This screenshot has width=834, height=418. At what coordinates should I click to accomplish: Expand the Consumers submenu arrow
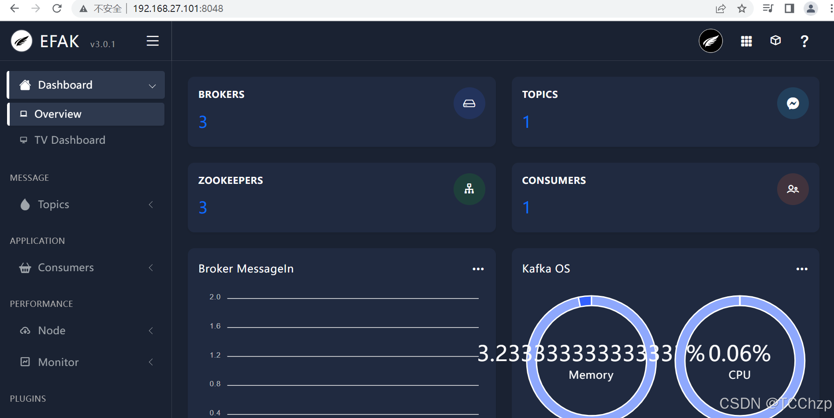[151, 268]
